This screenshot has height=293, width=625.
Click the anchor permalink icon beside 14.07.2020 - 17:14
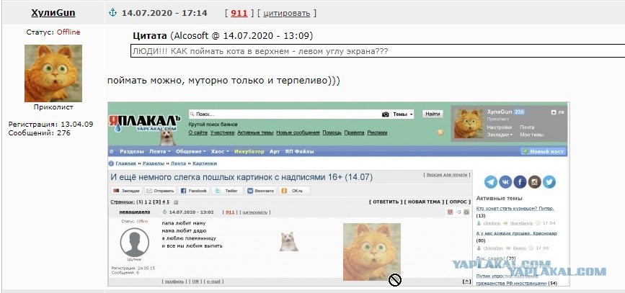tap(112, 13)
